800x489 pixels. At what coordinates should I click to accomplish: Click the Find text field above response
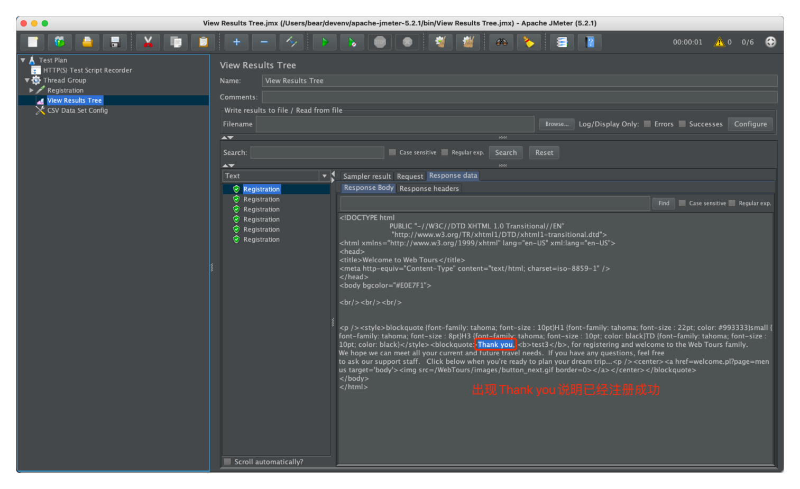495,204
